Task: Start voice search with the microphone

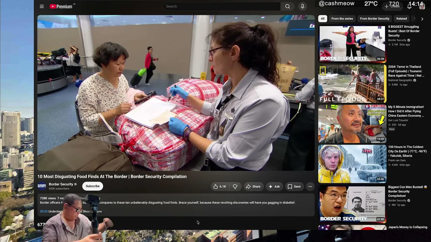Action: (302, 6)
